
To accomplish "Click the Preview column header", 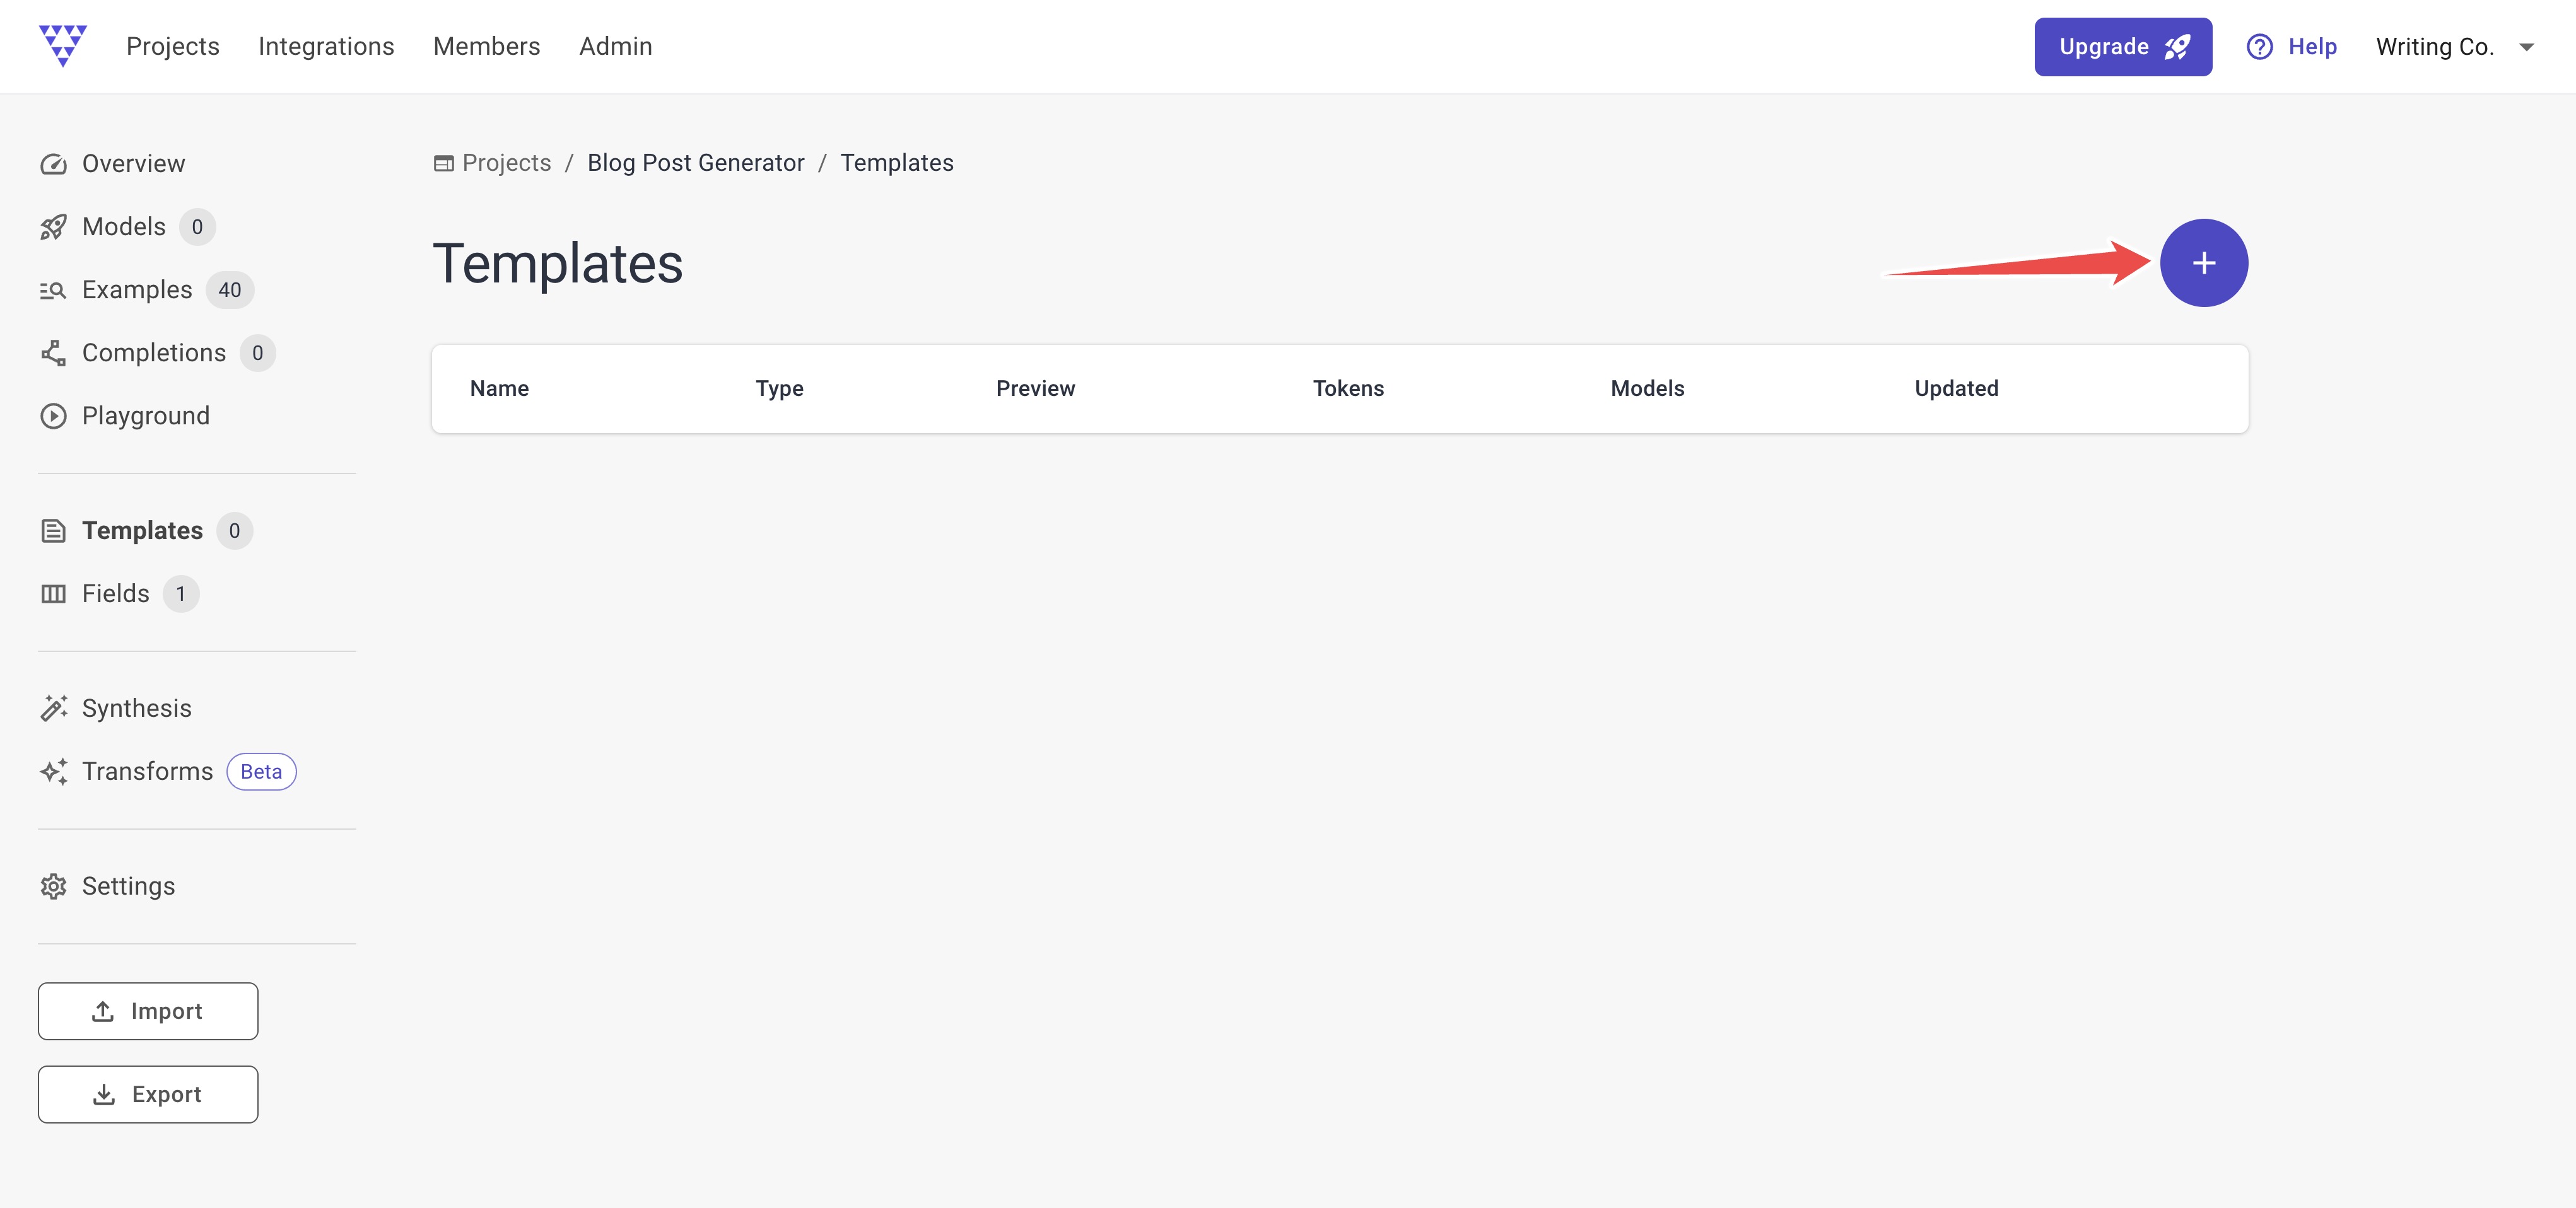I will [x=1035, y=388].
